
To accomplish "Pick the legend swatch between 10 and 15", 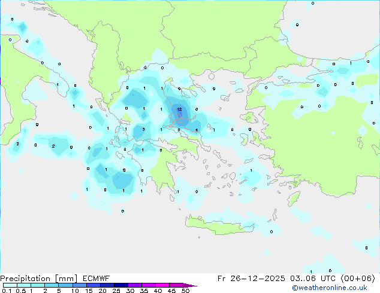I will (x=79, y=285).
